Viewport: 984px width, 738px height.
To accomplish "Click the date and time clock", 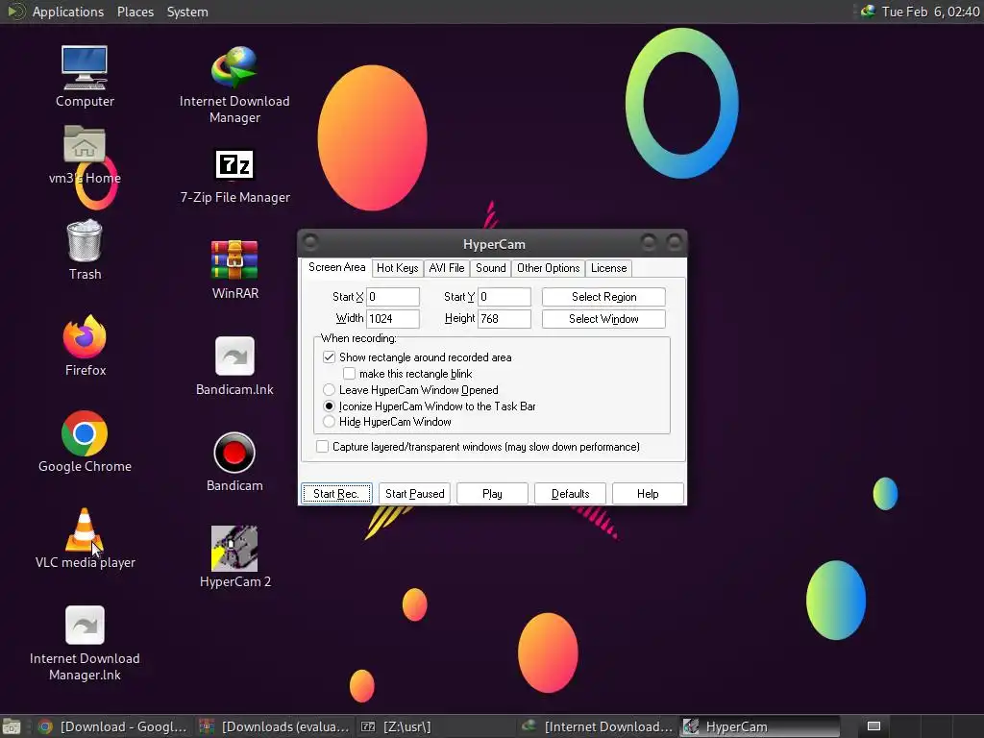I will (930, 12).
